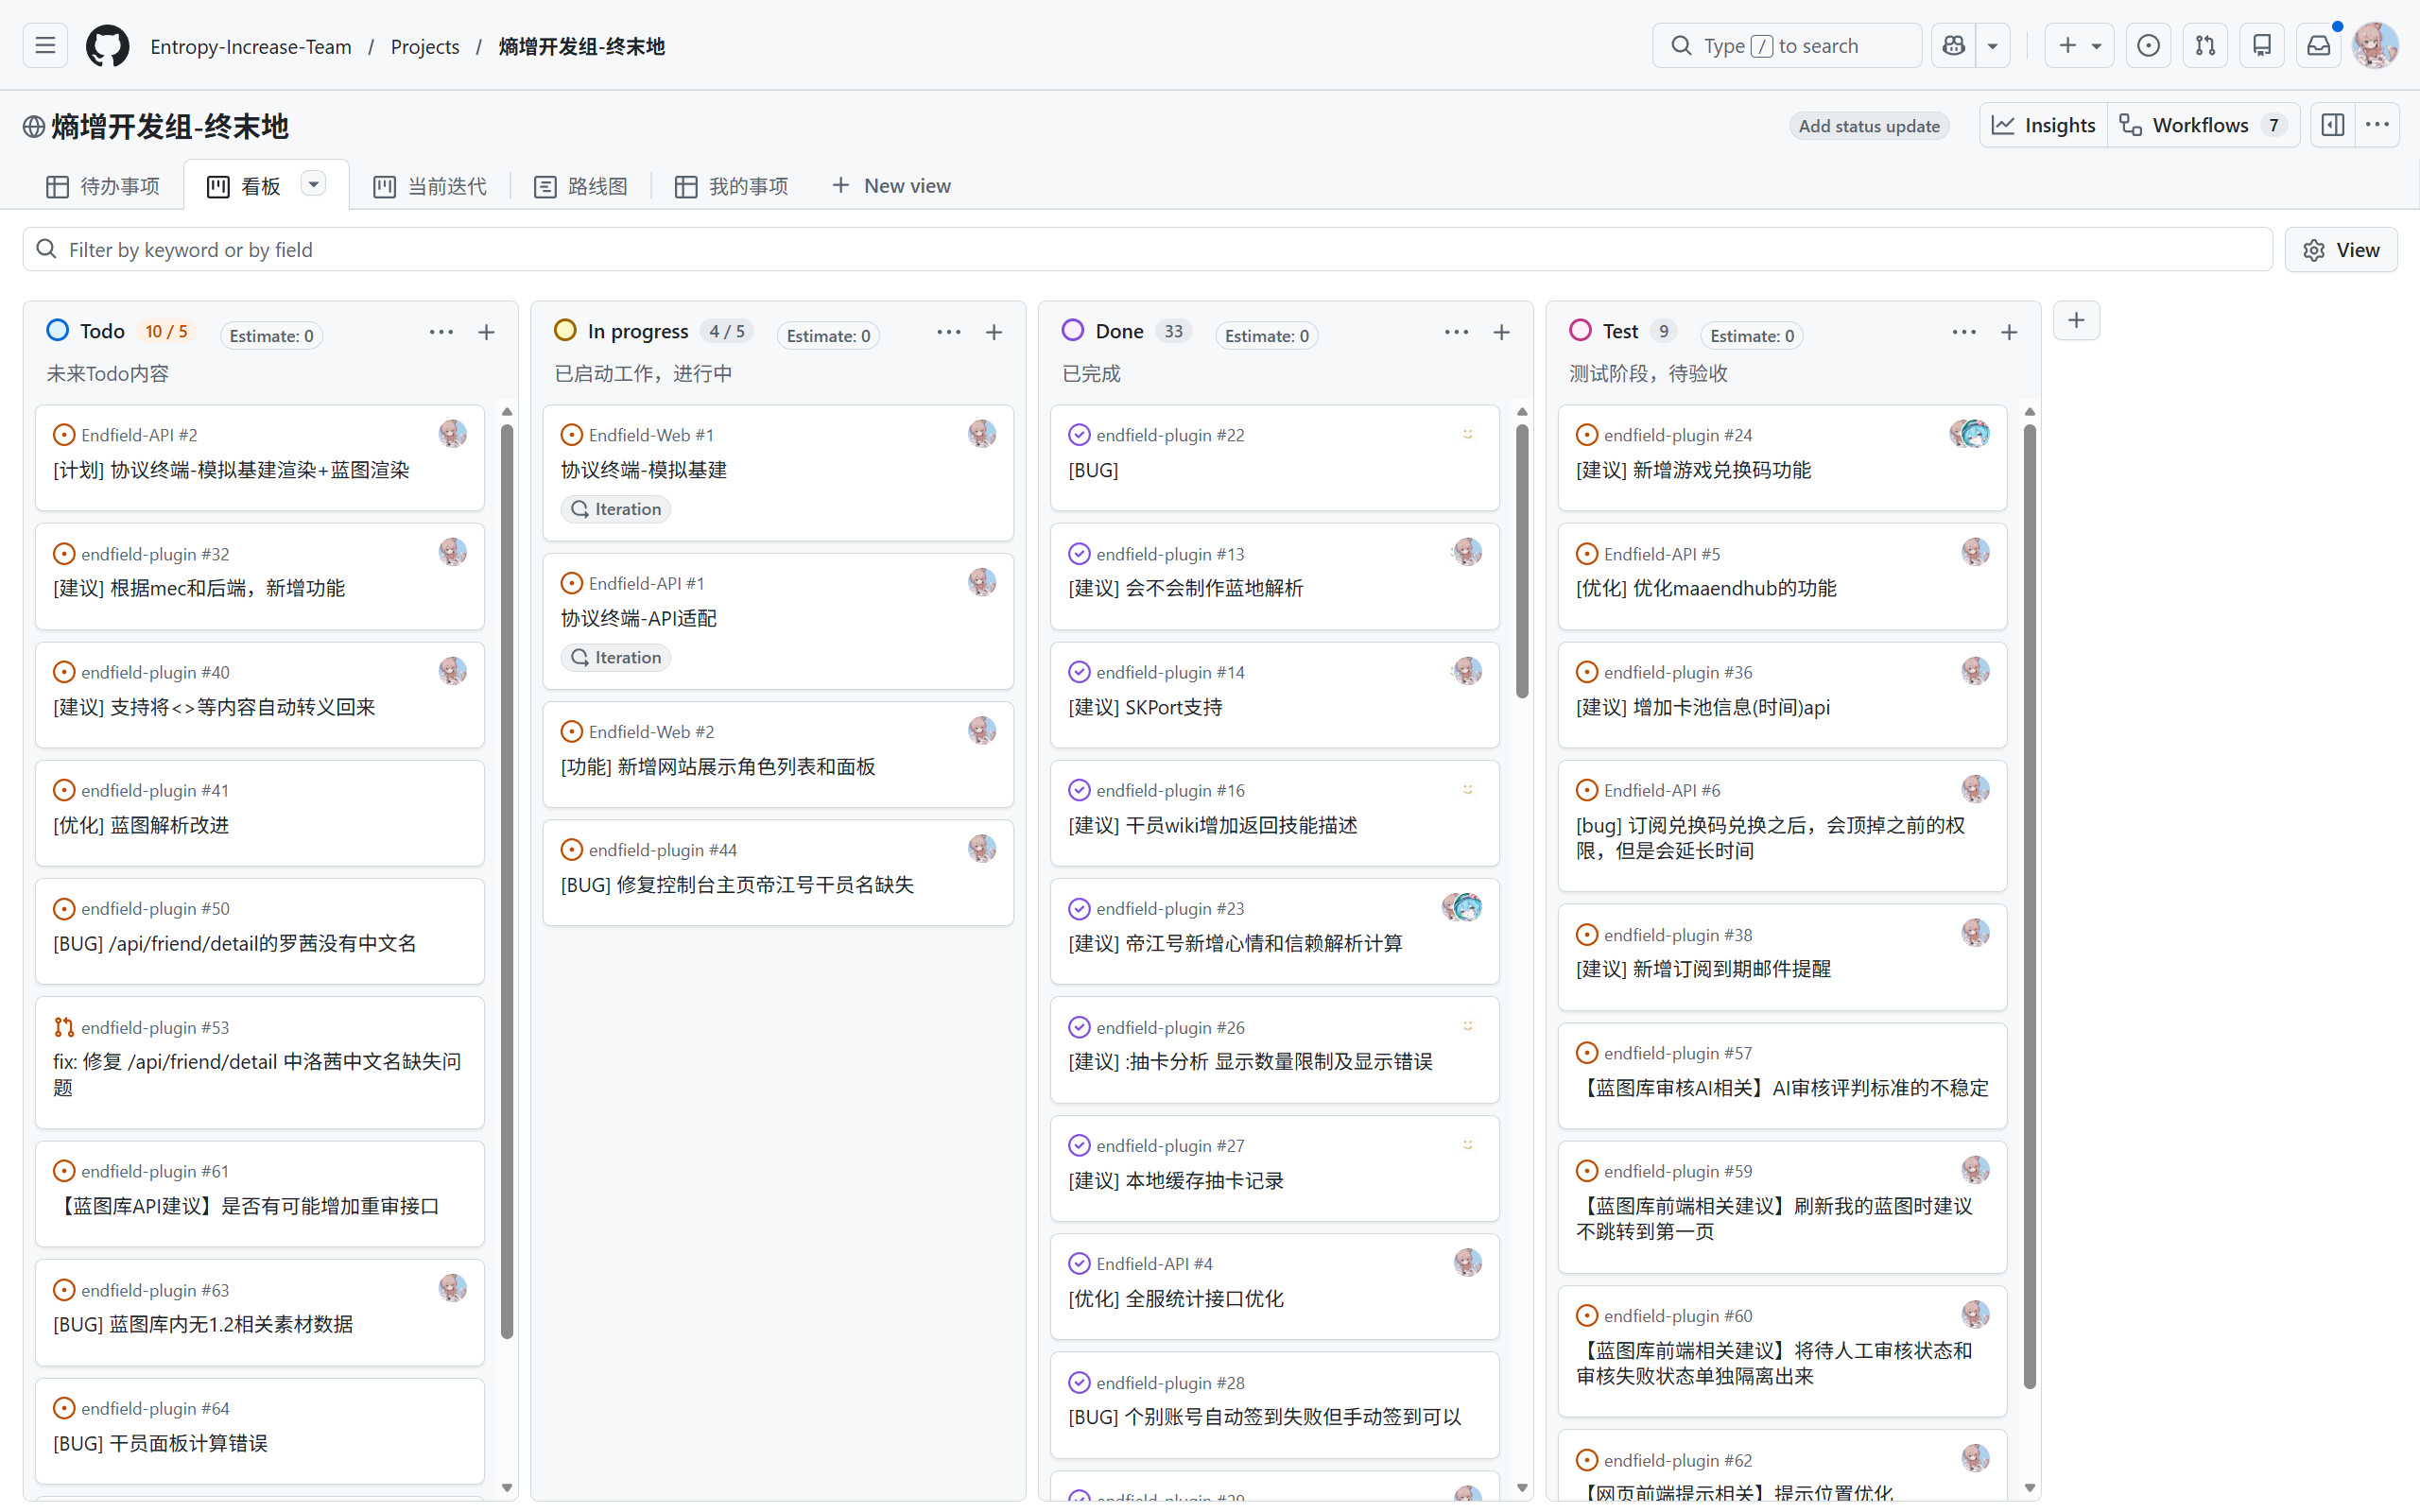Image resolution: width=2420 pixels, height=1512 pixels.
Task: Open Done column ellipsis menu
Action: point(1456,332)
